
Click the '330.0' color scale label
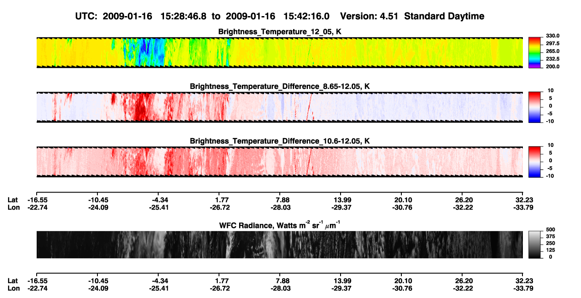(553, 36)
